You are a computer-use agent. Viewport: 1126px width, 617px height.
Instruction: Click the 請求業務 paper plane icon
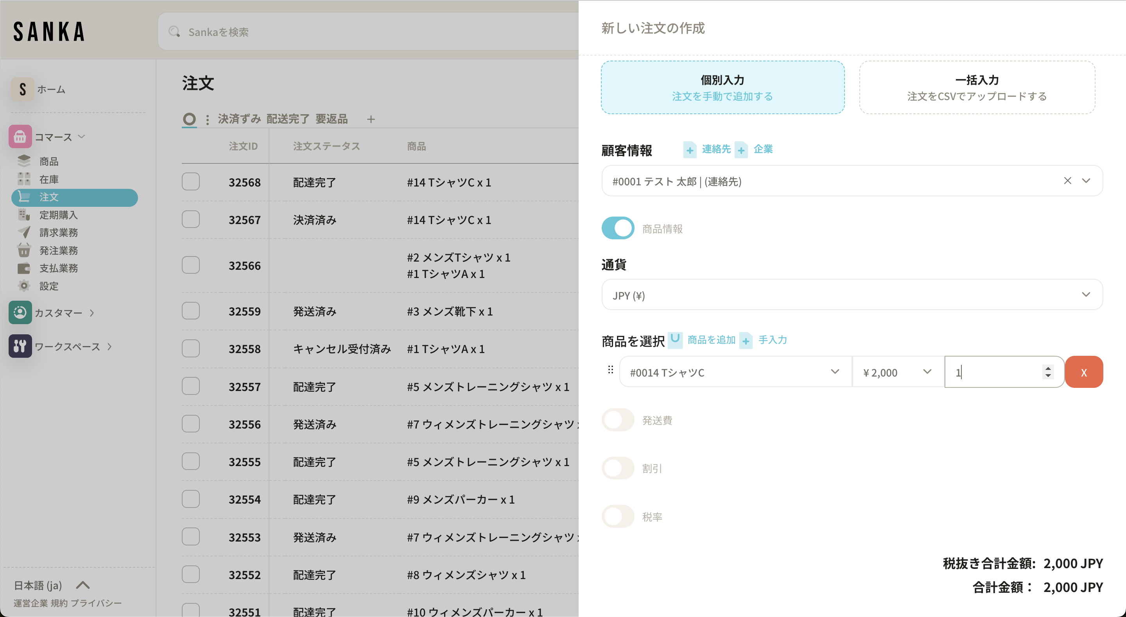click(23, 232)
